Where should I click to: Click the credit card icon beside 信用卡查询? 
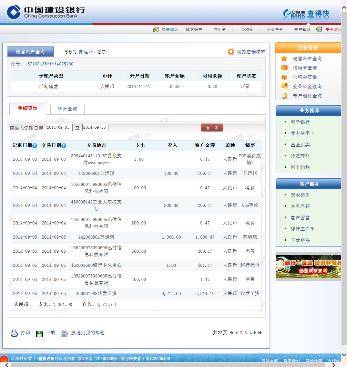284,68
